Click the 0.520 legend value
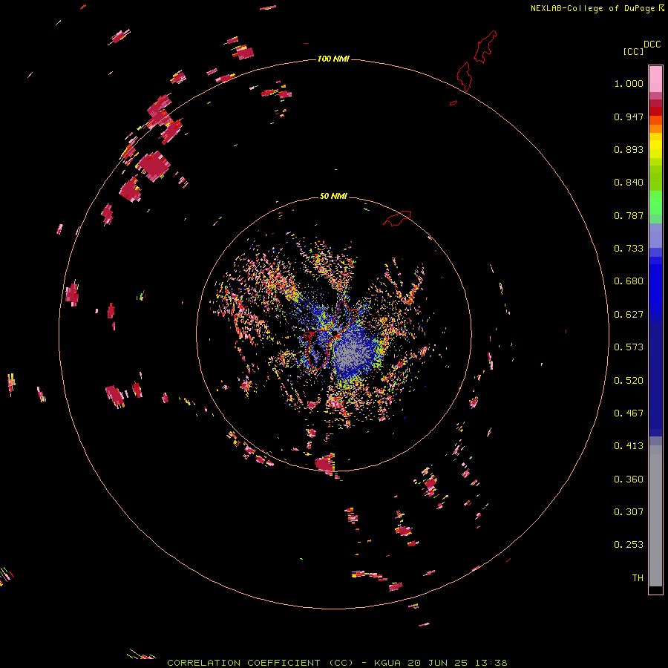This screenshot has width=668, height=668. (629, 381)
